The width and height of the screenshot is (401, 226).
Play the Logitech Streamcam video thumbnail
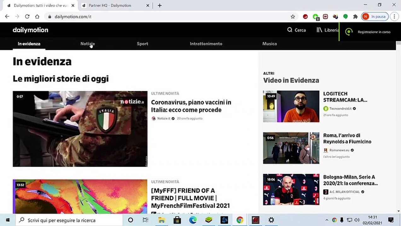click(x=291, y=106)
